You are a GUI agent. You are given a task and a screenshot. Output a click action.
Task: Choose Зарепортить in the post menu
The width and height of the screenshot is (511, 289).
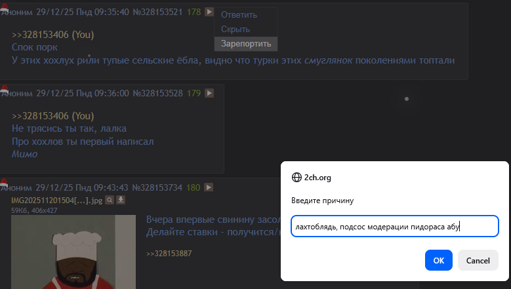coord(246,44)
